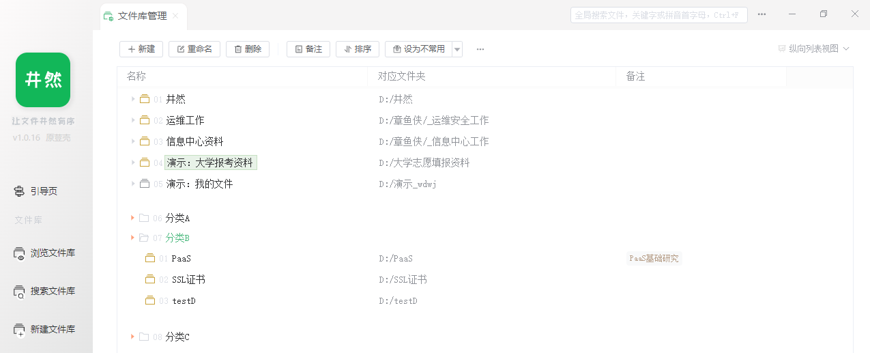The width and height of the screenshot is (870, 353).
Task: Click the open folder icon of 分类B
Action: coord(144,238)
